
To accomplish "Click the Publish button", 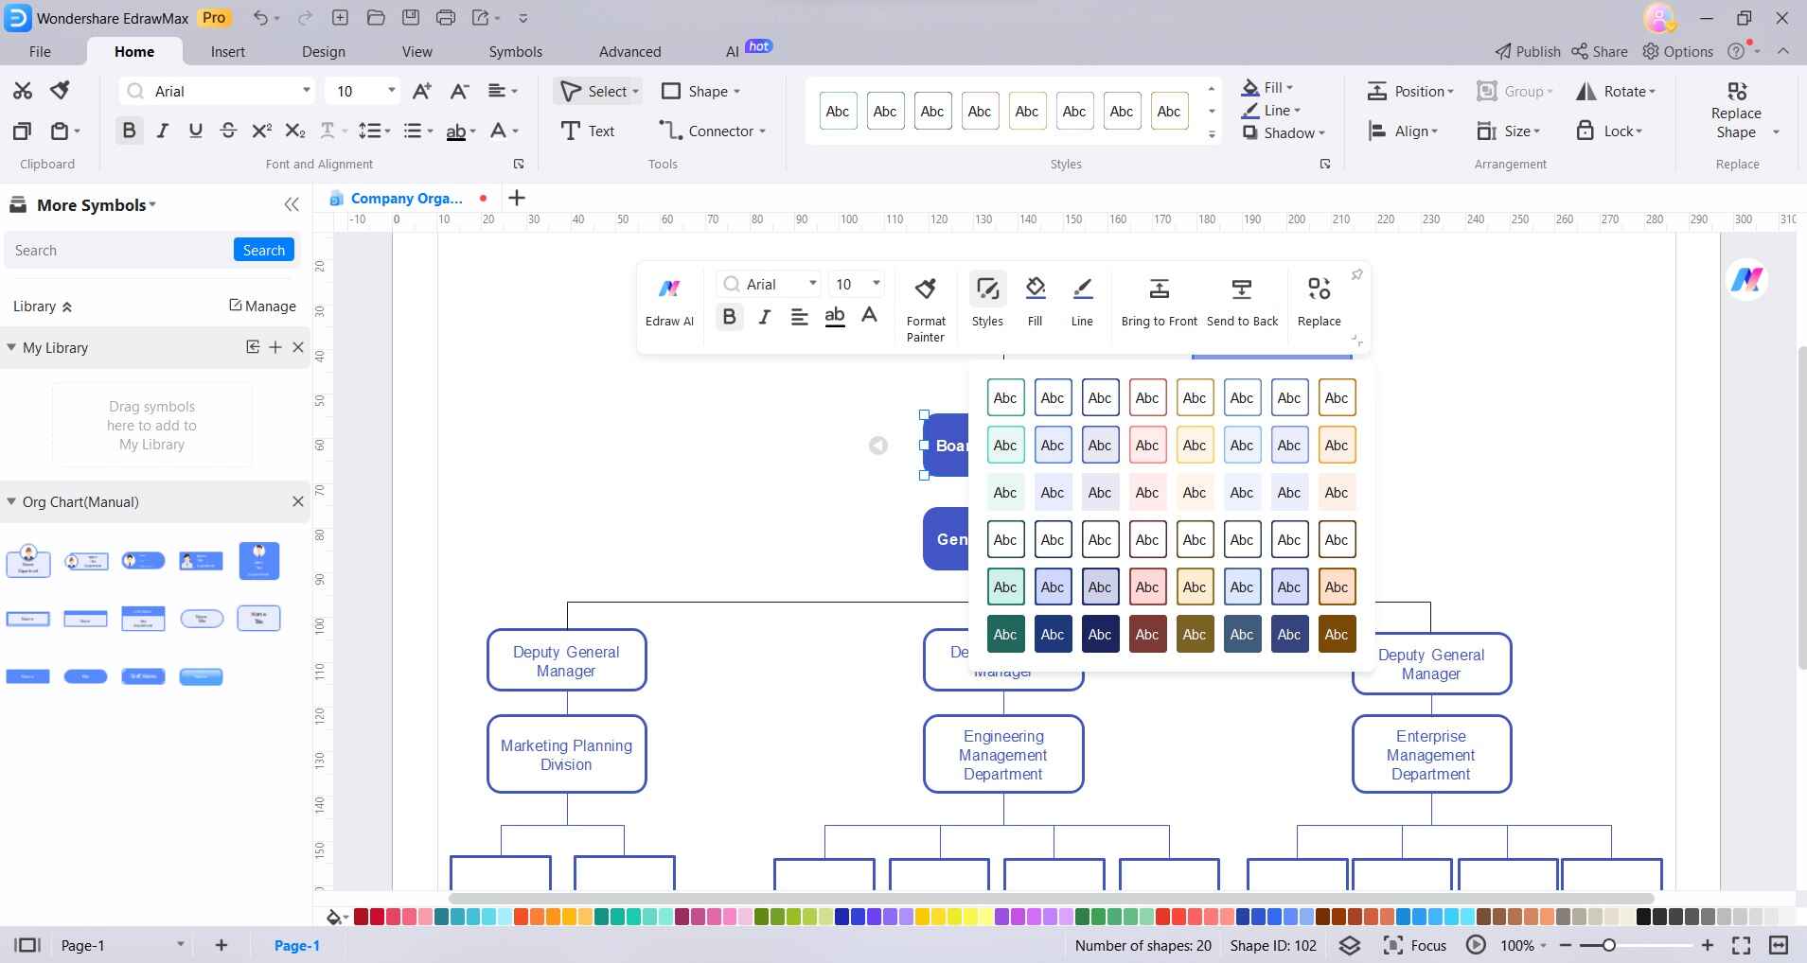I will [x=1528, y=51].
